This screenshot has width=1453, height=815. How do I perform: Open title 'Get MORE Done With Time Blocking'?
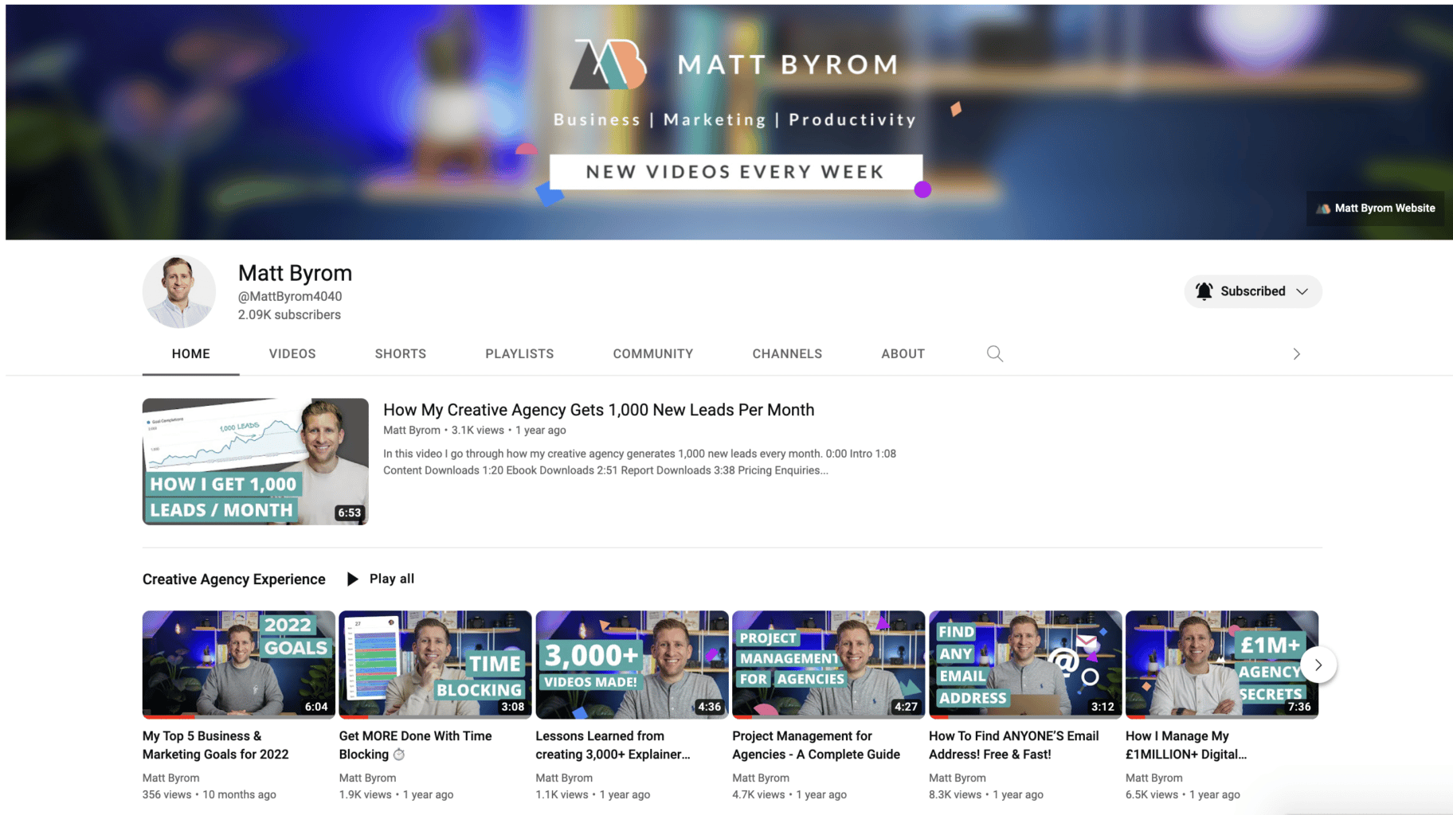click(x=415, y=745)
